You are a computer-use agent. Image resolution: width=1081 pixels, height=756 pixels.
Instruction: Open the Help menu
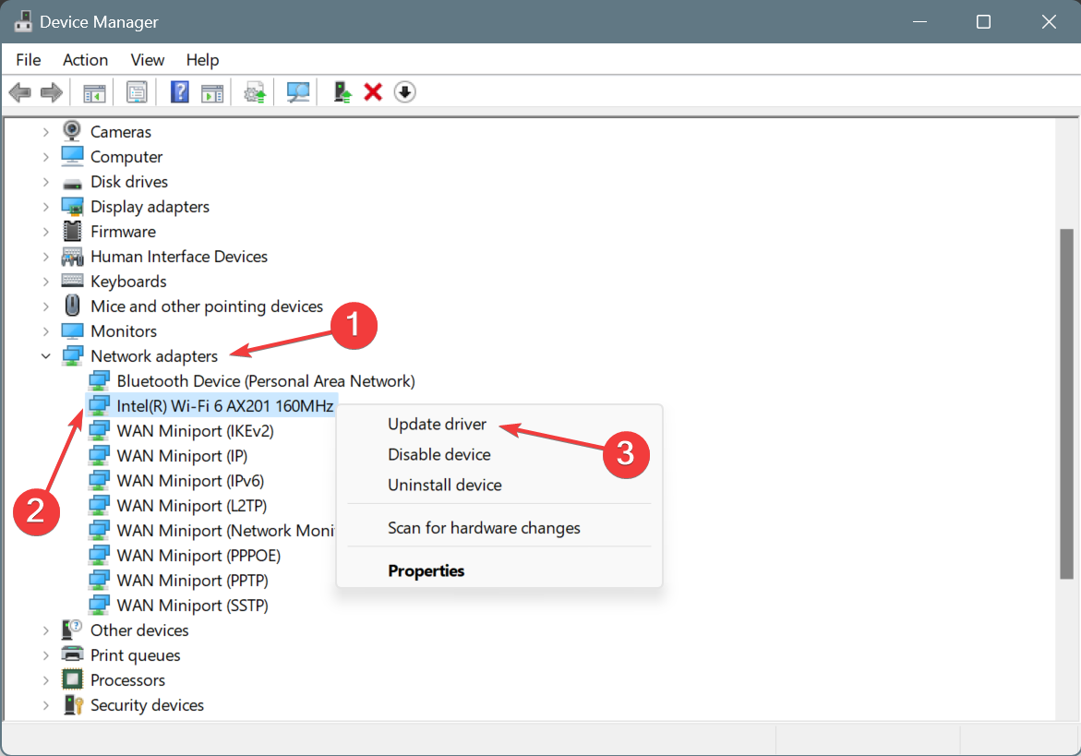203,60
